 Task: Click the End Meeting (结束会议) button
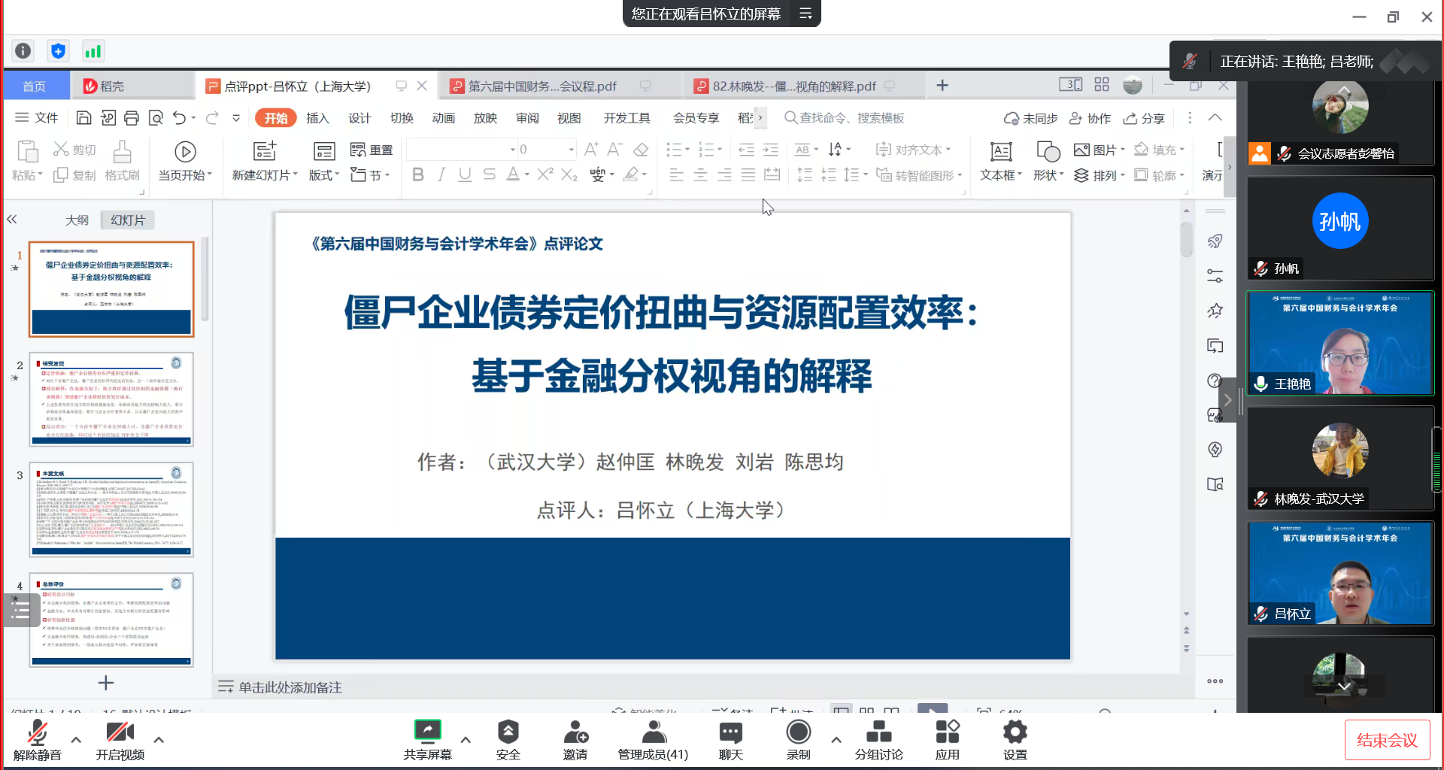coord(1387,741)
